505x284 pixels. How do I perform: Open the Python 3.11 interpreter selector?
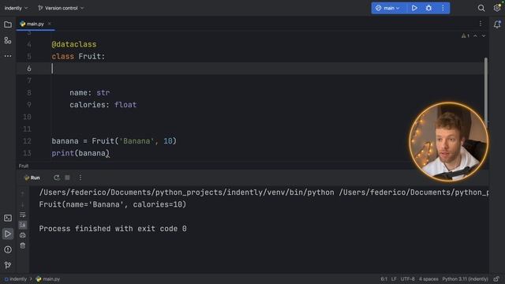pyautogui.click(x=465, y=278)
